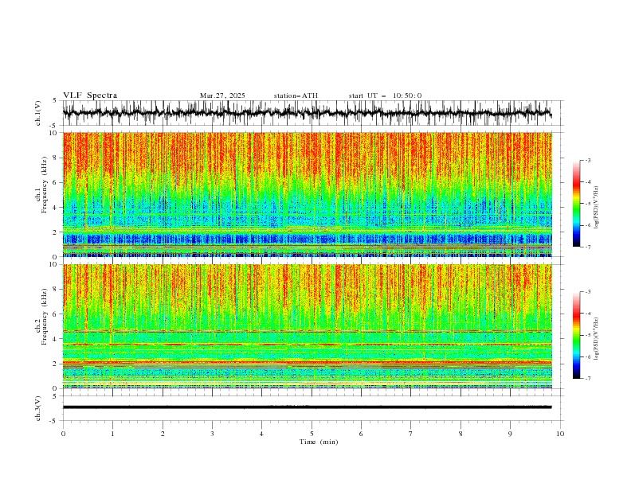Click the ch.3(V) flat waveform trace
The image size is (631, 487).
[307, 407]
